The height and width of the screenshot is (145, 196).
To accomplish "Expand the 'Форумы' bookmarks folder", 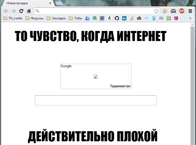I will coord(34,18).
